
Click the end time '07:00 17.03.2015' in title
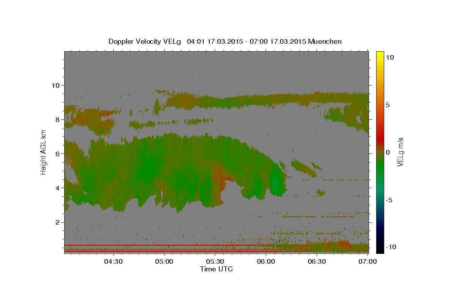click(277, 41)
